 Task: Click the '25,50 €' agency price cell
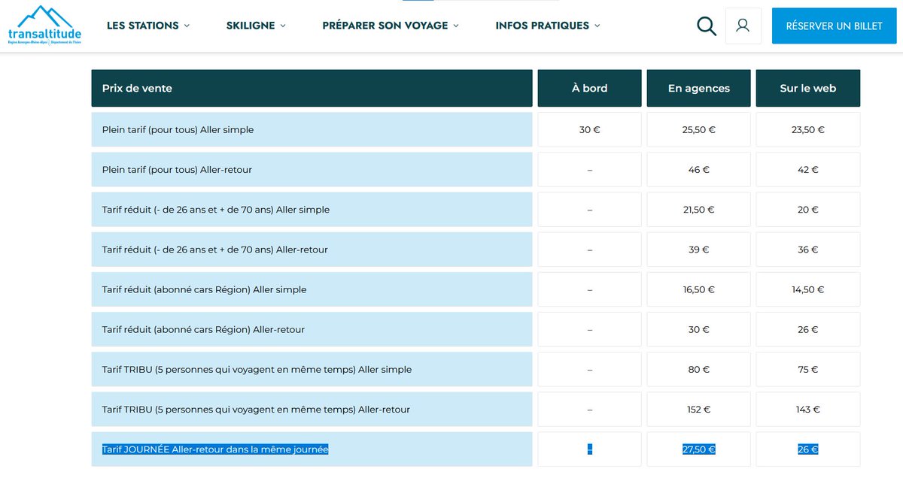pos(699,129)
